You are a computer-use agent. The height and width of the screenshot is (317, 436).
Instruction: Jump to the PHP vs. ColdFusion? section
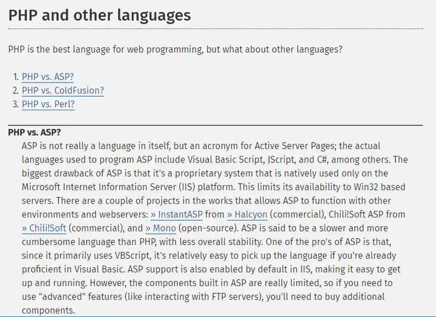click(63, 90)
